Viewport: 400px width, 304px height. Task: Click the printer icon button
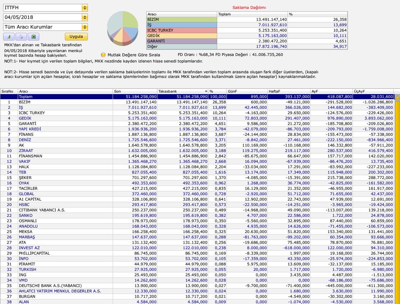[x=21, y=37]
